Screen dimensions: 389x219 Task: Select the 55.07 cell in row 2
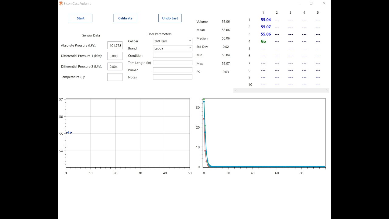tap(266, 27)
